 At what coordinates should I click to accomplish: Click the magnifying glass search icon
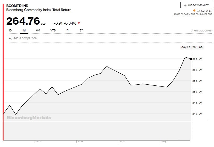coord(10,38)
